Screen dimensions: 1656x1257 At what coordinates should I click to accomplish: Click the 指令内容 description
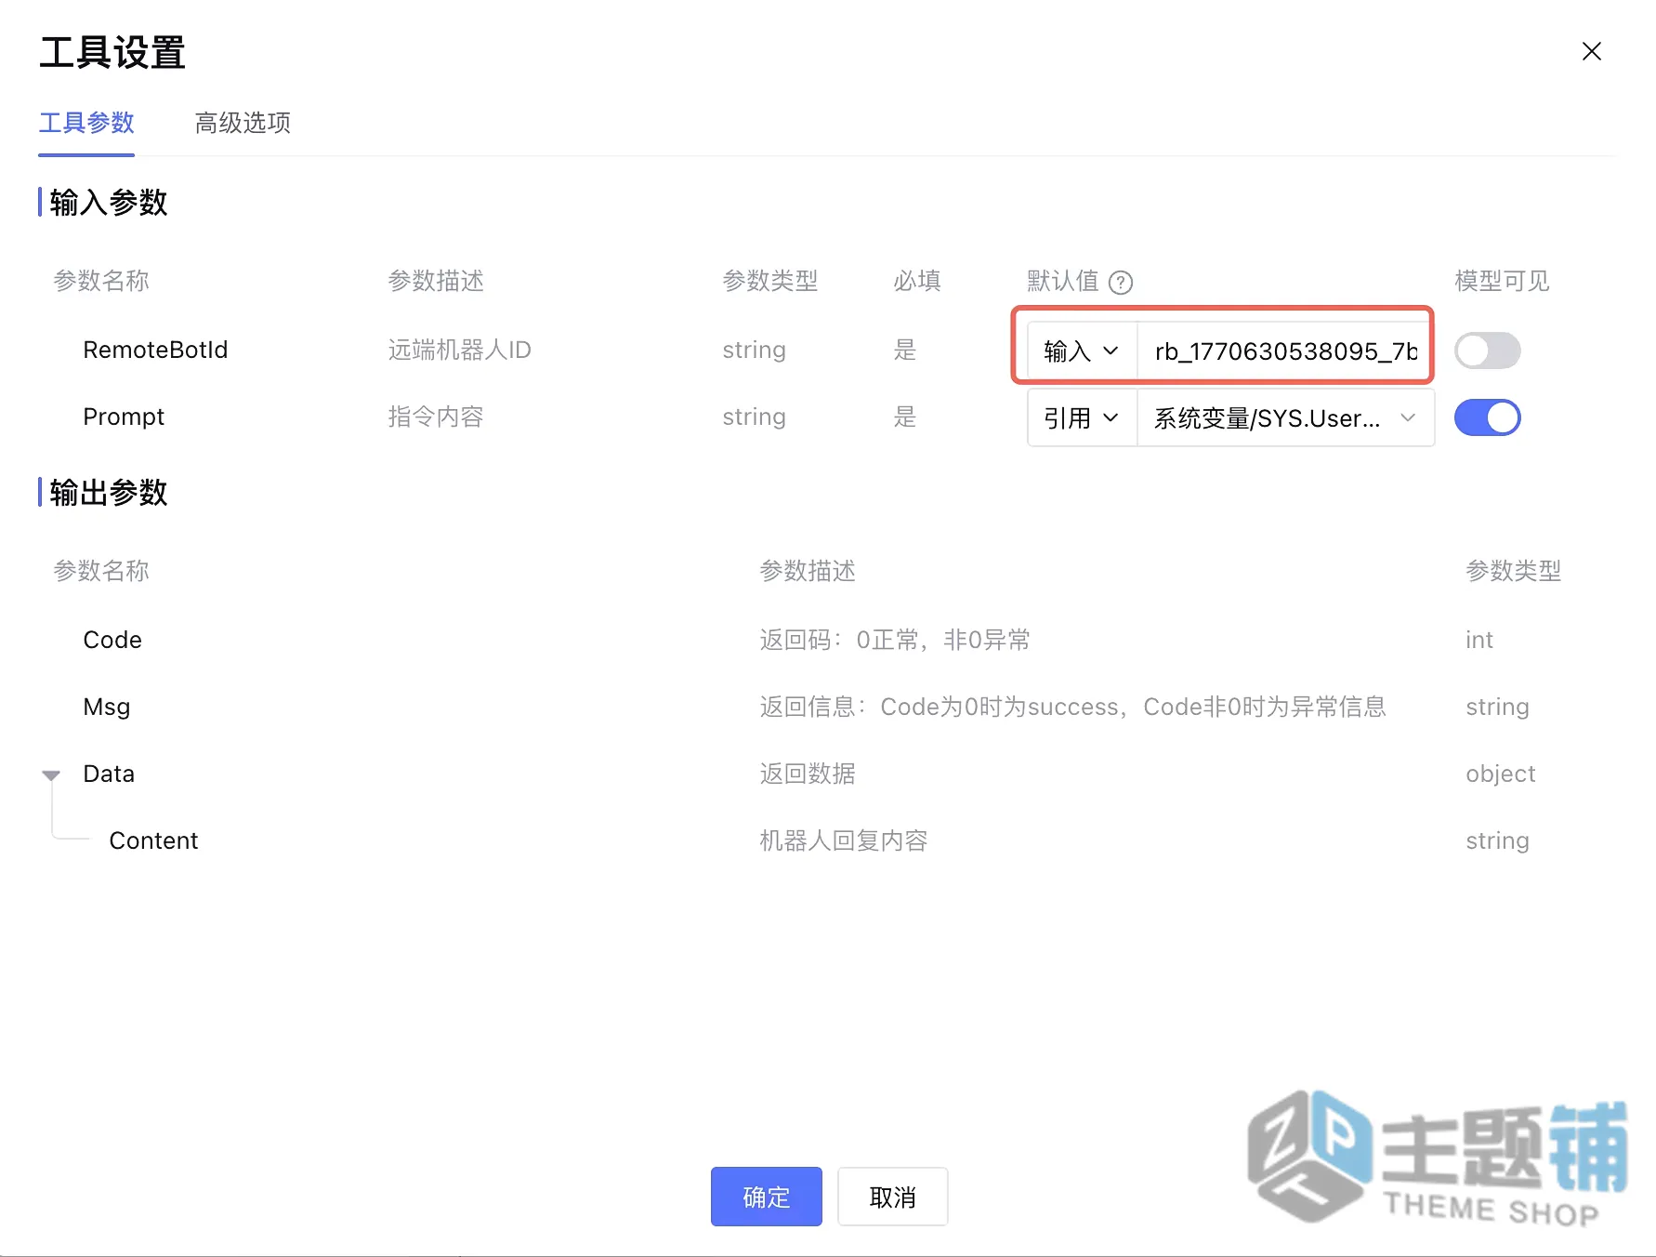pos(436,417)
